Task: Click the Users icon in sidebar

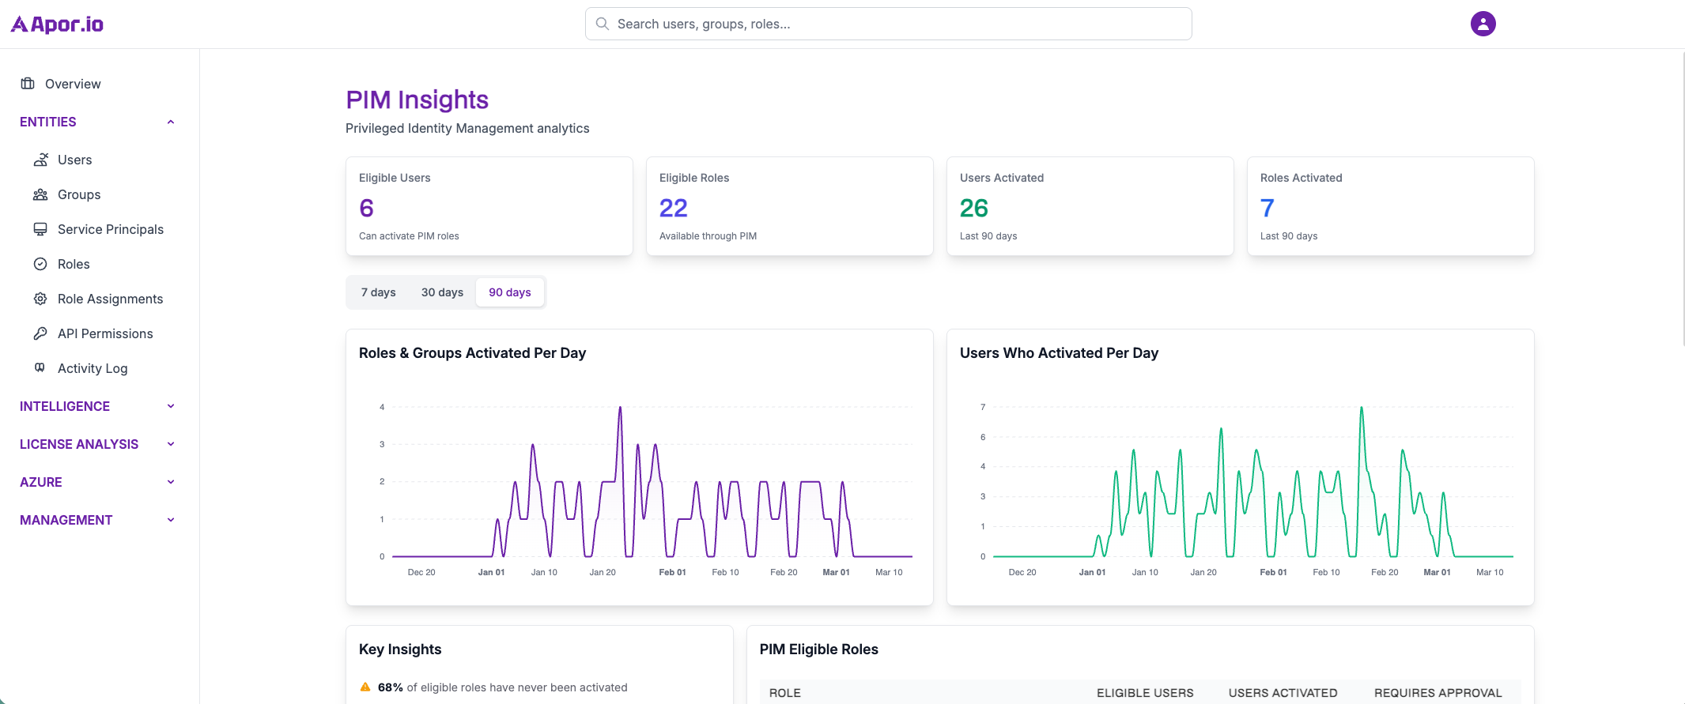Action: point(40,160)
